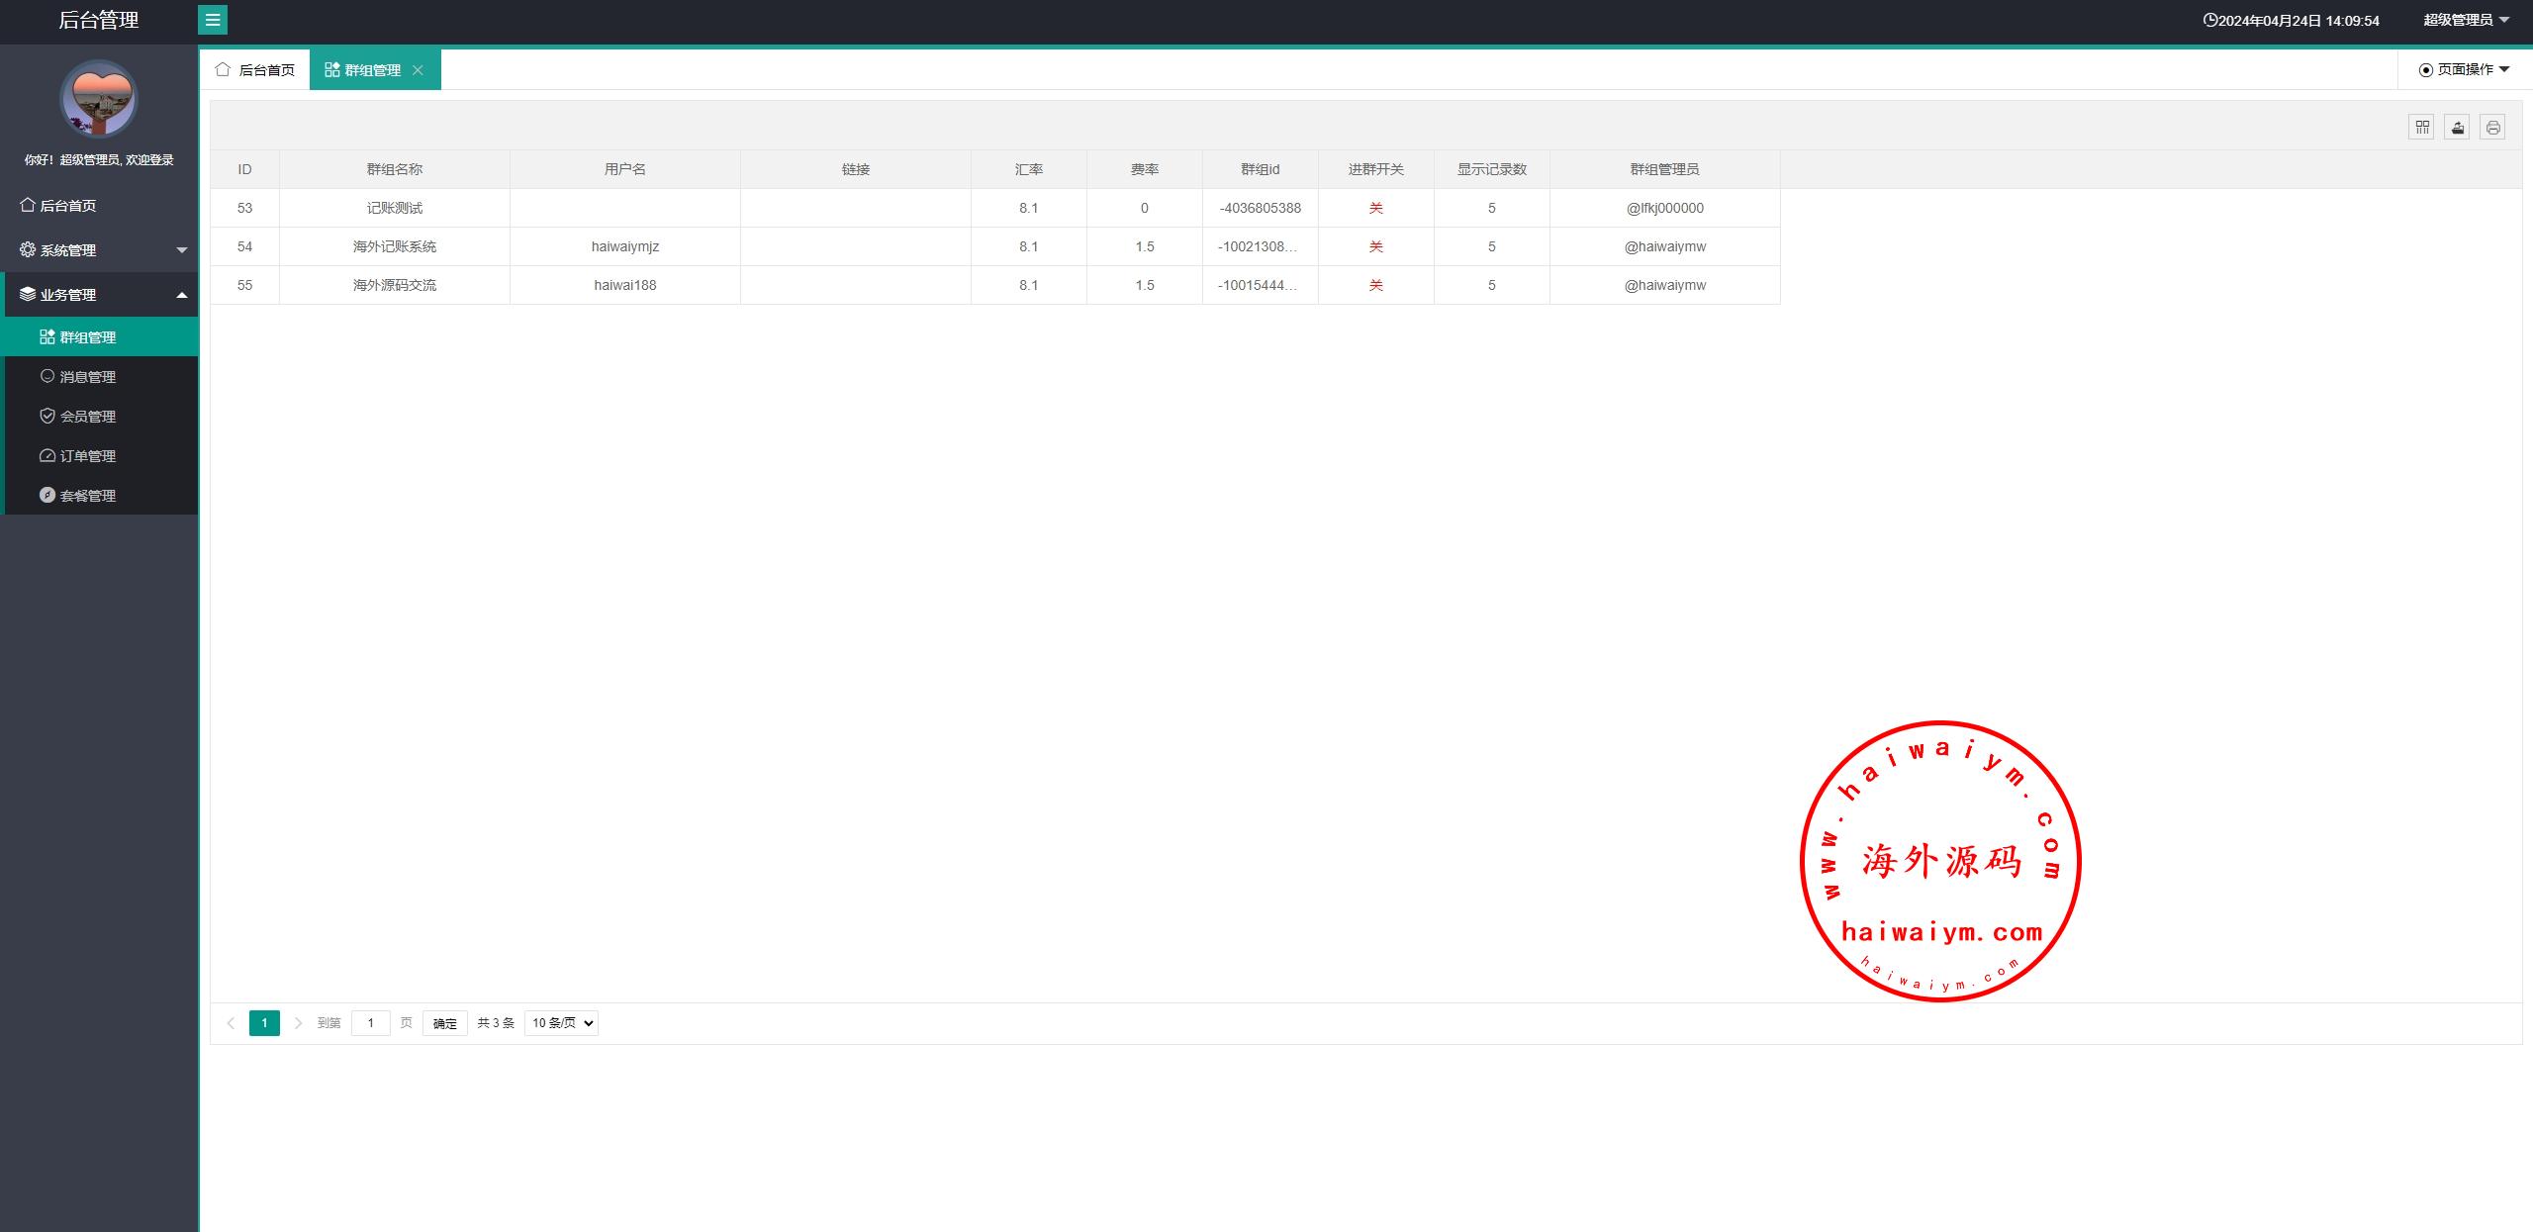
Task: Toggle 进群开关 for 海外记账系统 row
Action: (1375, 246)
